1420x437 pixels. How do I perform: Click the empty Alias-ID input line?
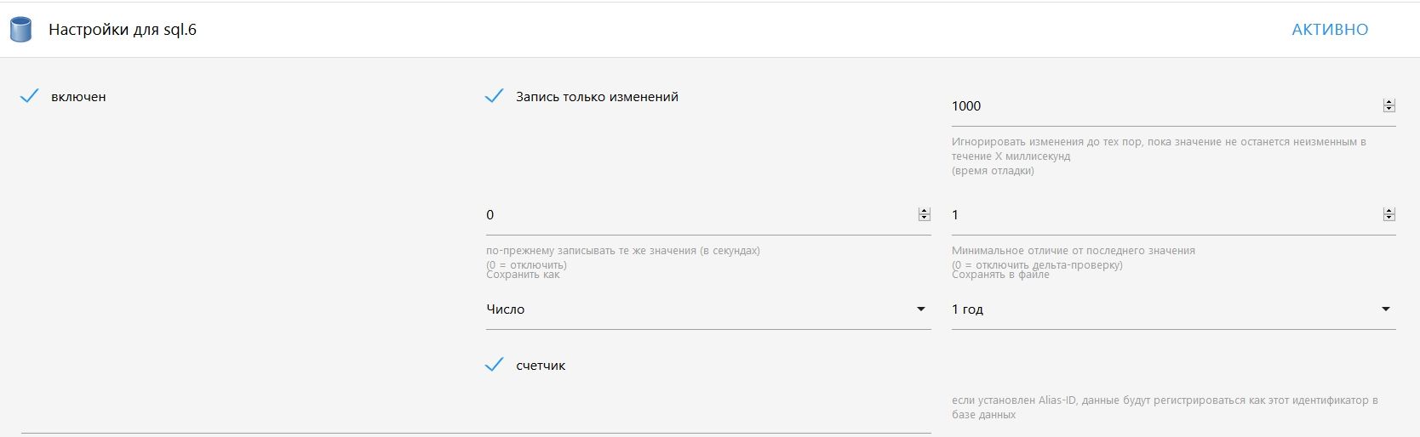click(475, 422)
